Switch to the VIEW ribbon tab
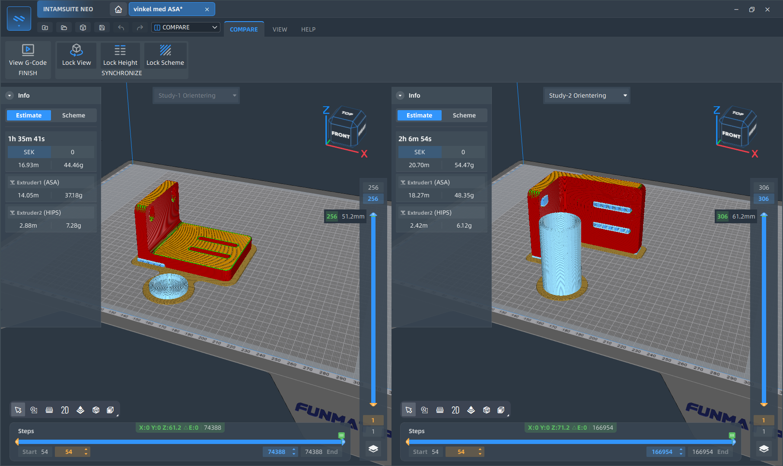The height and width of the screenshot is (466, 783). point(280,29)
